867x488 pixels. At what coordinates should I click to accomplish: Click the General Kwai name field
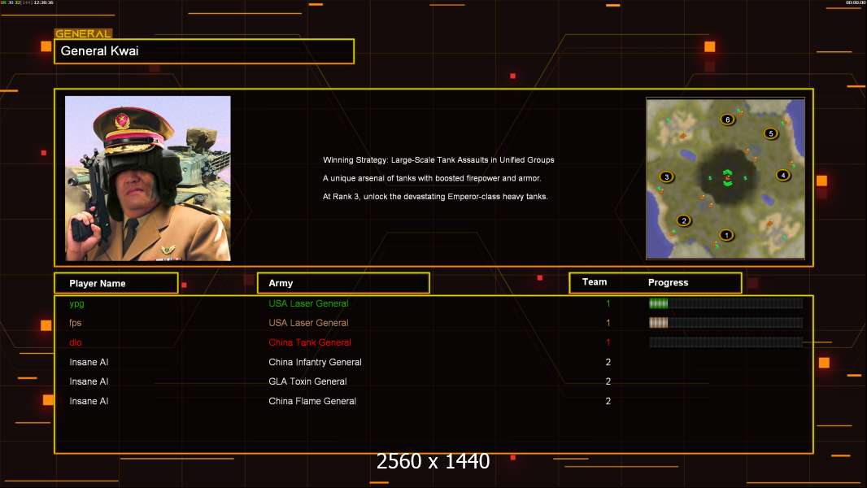coord(204,51)
